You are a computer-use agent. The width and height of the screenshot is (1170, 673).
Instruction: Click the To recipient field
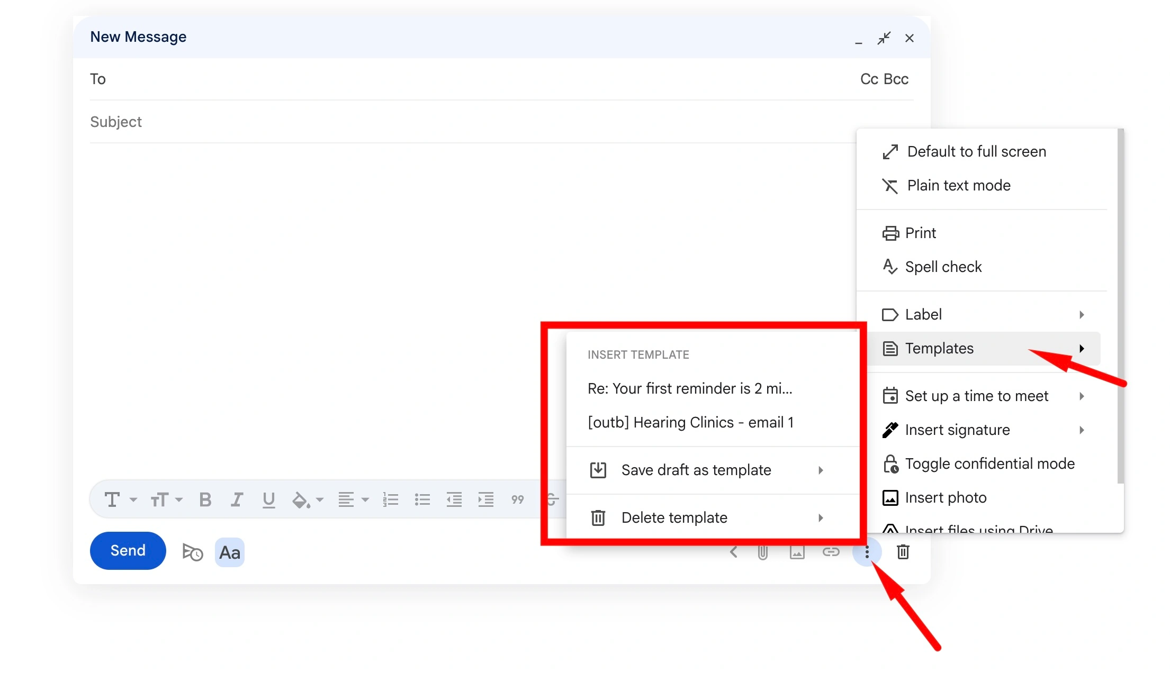pyautogui.click(x=471, y=79)
